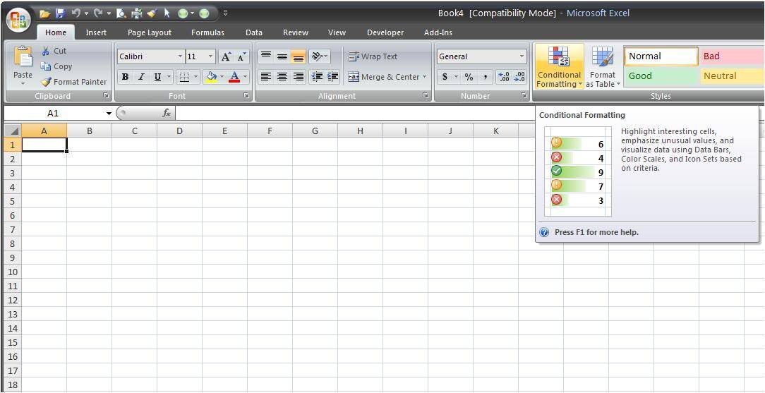The image size is (765, 393).
Task: Expand the Undo history dropdown arrow
Action: (x=86, y=13)
